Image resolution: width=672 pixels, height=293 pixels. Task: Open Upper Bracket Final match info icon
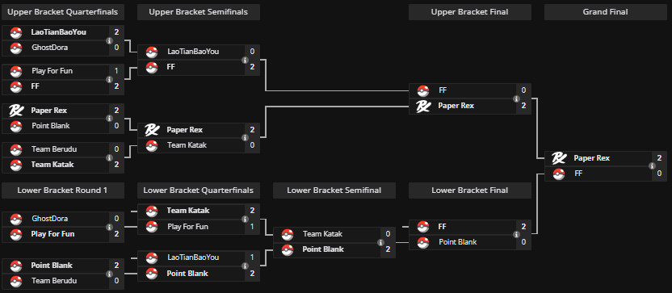pyautogui.click(x=516, y=98)
